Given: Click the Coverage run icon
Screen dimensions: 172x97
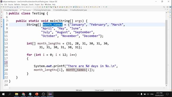Looking at the screenshot, I should [x=51, y=7].
